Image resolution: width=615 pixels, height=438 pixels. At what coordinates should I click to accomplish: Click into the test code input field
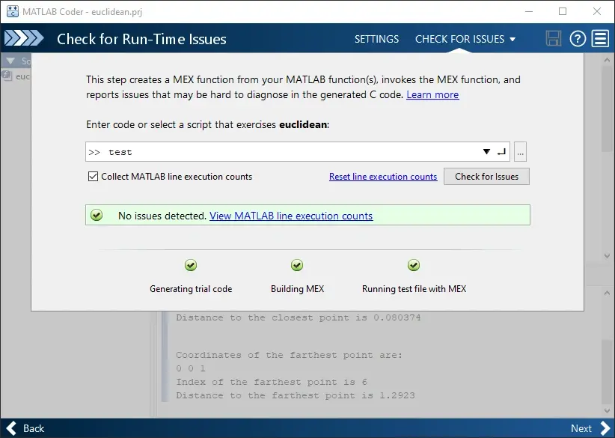(297, 152)
